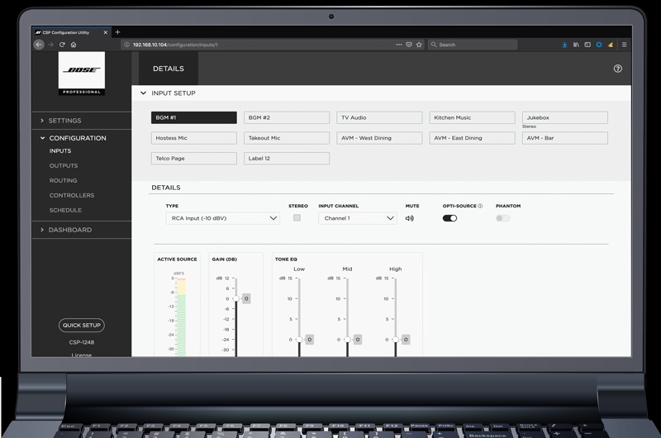Select the Details tab

[x=169, y=69]
